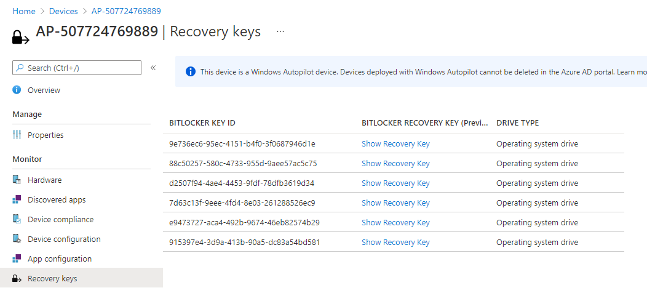Click the App configuration icon
Screen dimensions: 647x293
click(17, 259)
